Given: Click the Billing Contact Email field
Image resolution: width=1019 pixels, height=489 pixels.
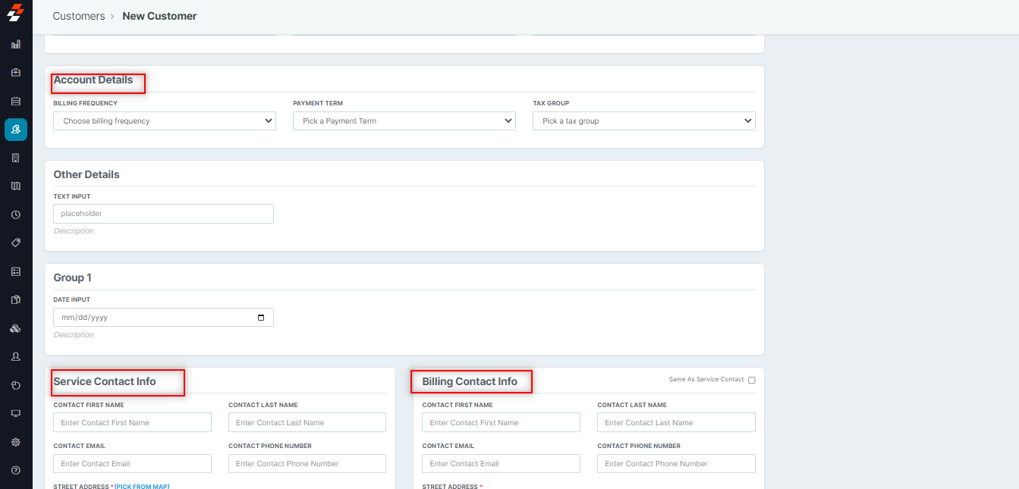Looking at the screenshot, I should click(501, 463).
